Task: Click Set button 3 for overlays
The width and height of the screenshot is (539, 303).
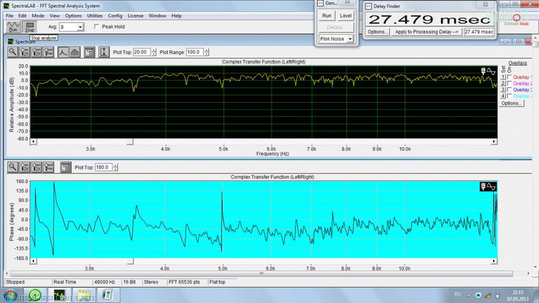Action: click(503, 89)
